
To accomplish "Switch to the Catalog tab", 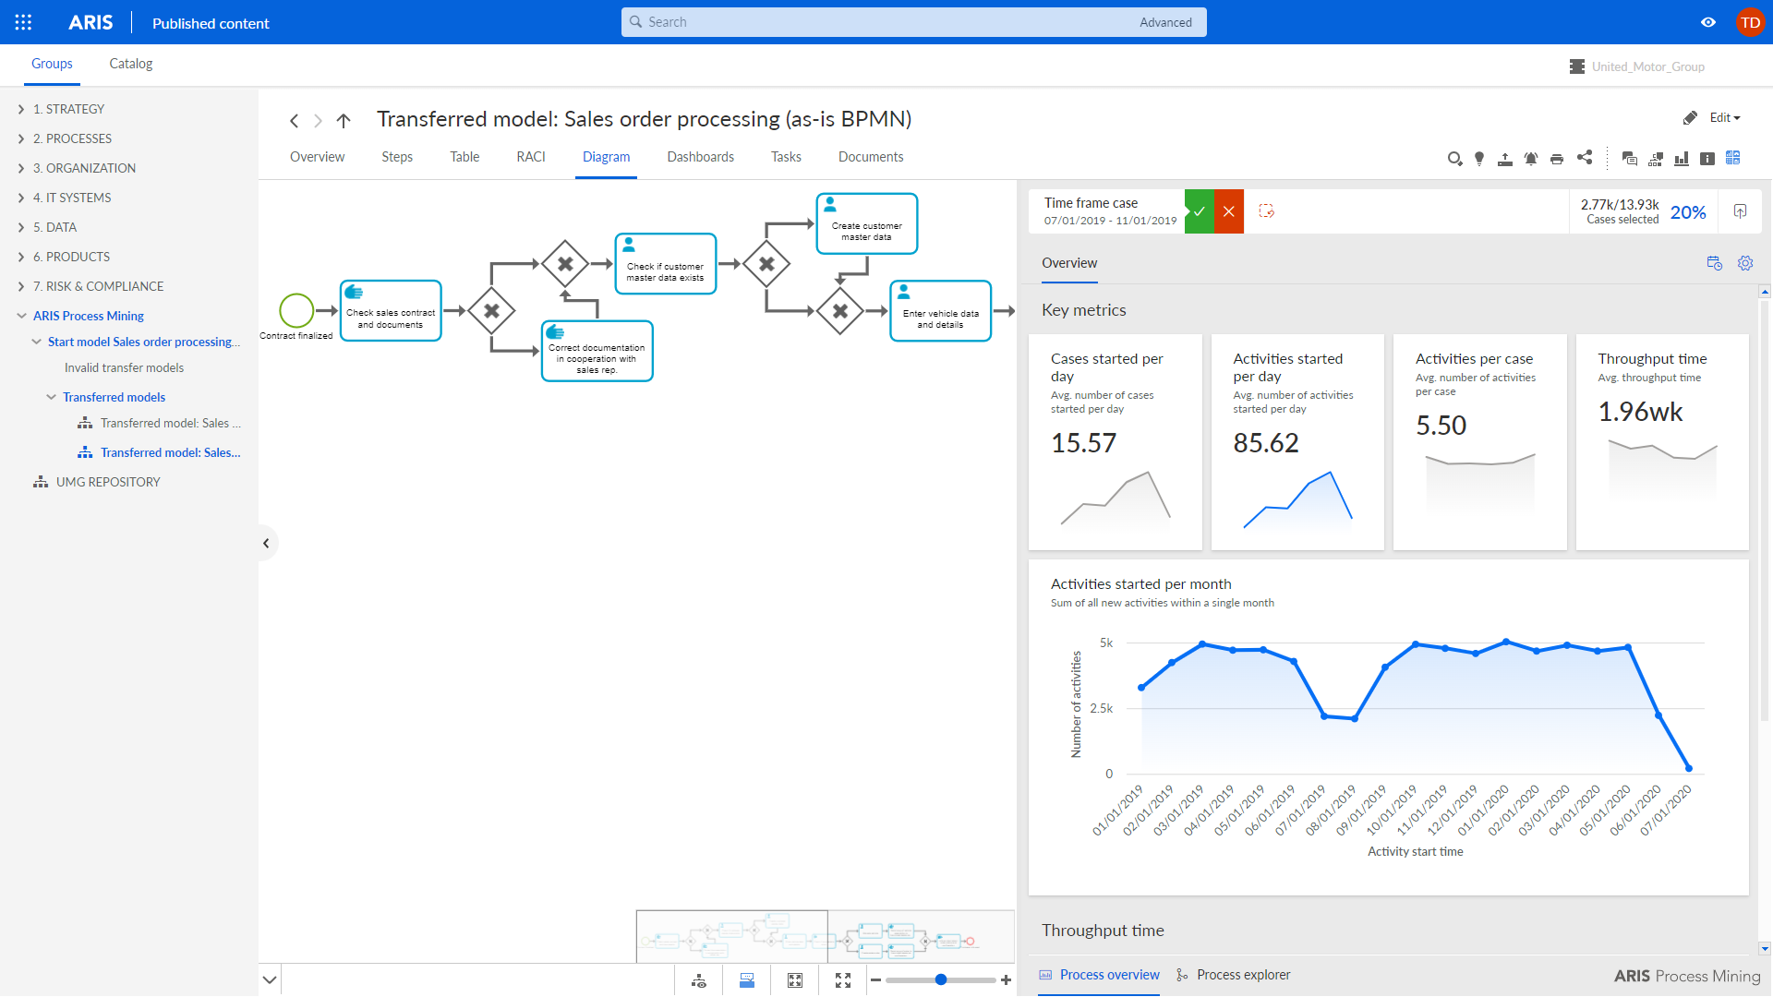I will point(130,64).
